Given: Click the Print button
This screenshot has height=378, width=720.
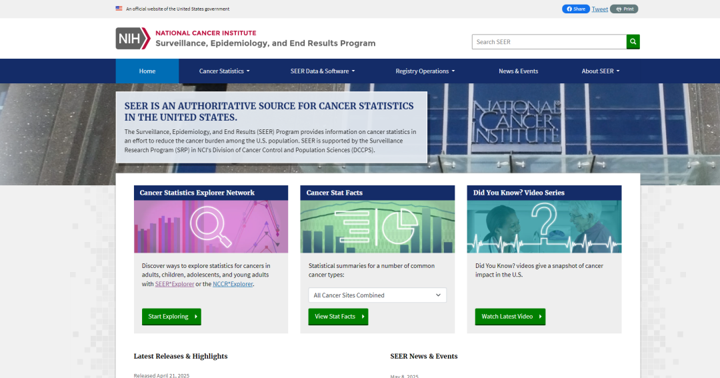Looking at the screenshot, I should 624,9.
